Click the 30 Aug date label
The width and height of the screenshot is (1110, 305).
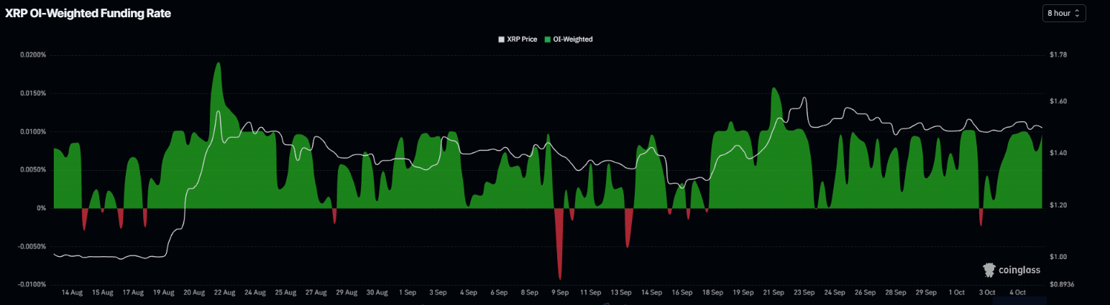[377, 293]
